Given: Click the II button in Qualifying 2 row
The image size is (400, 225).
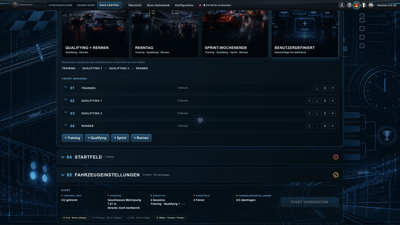Looking at the screenshot, I should [325, 113].
